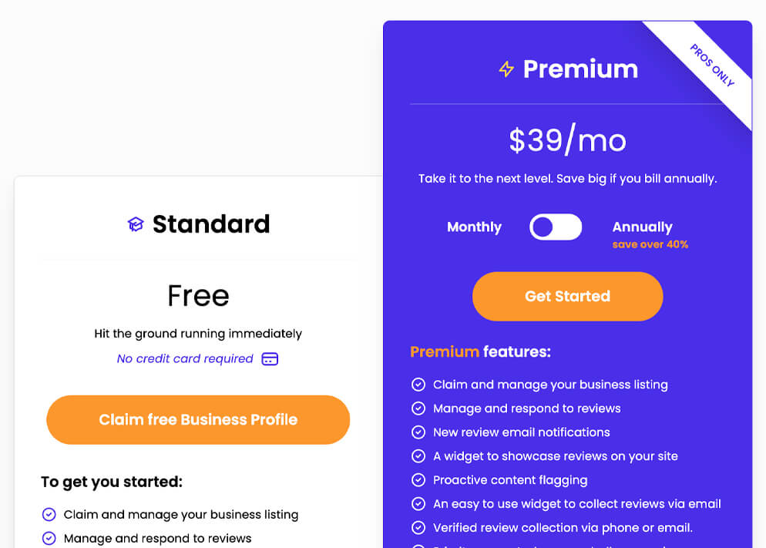Click check icon next to New review email notifications
Viewport: 766px width, 548px height.
click(418, 432)
